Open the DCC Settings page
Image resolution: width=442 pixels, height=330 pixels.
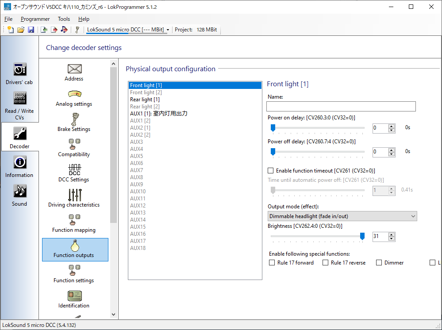point(74,173)
